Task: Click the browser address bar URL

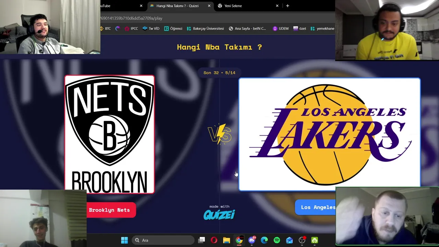Action: coord(131,18)
